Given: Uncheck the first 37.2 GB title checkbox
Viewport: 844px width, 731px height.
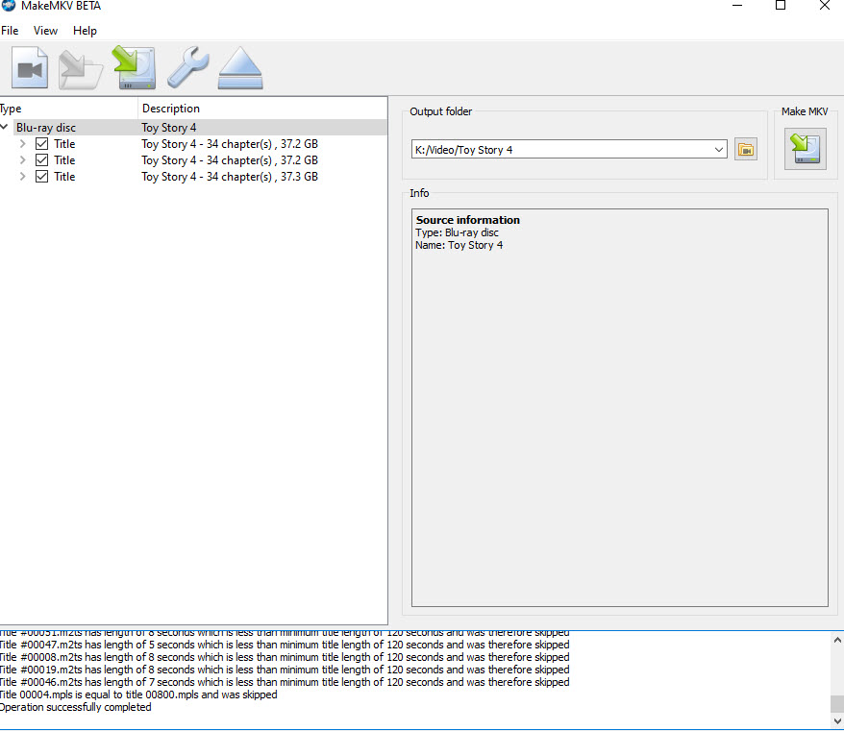Looking at the screenshot, I should pos(41,144).
